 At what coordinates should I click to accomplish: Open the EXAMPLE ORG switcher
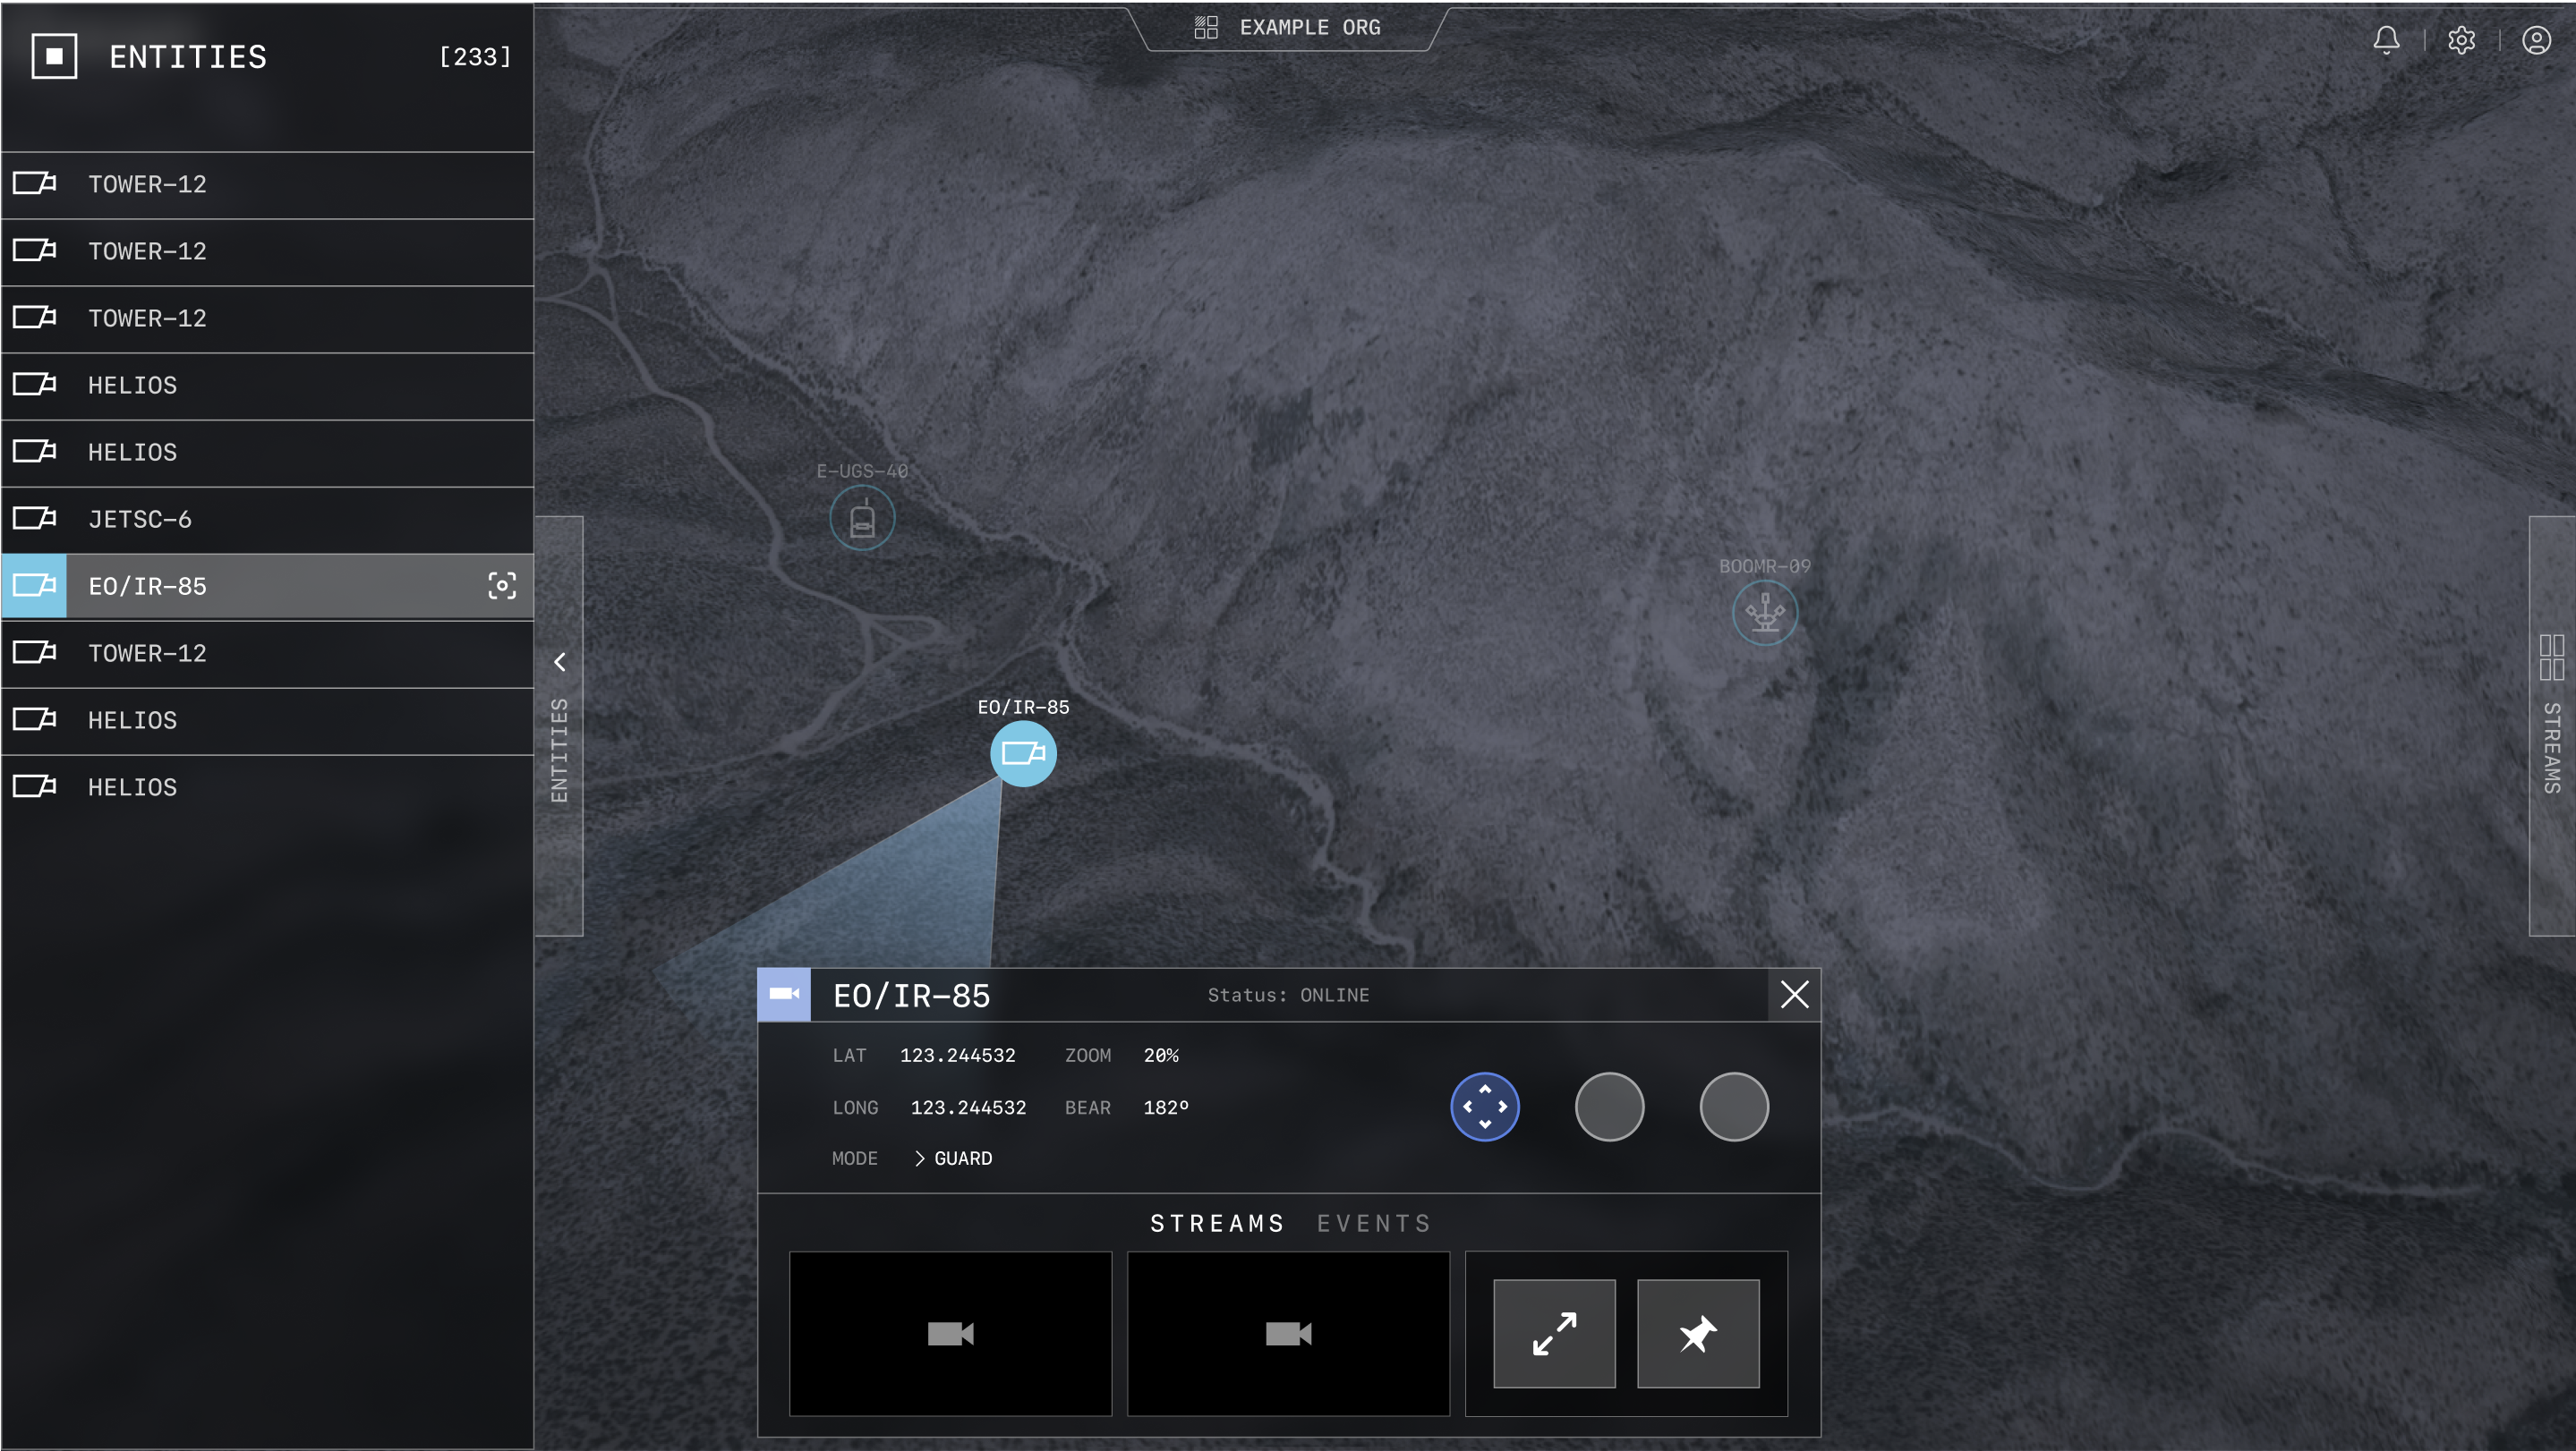pos(1288,28)
